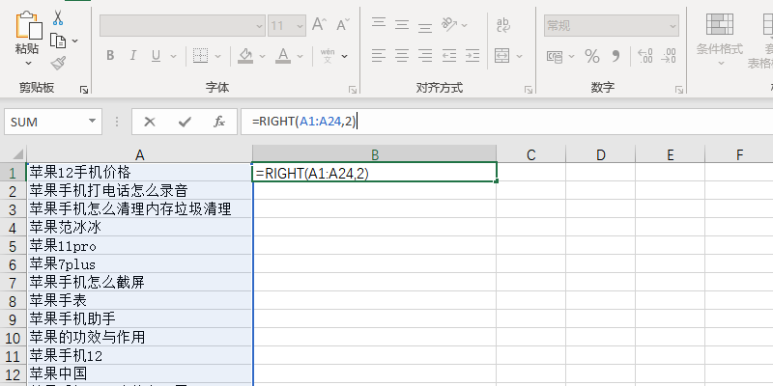773x386 pixels.
Task: Open the 条件格式 conditional formatting button
Action: point(720,40)
